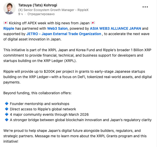Click the paragraph starting "This initiative is part"

point(75,55)
